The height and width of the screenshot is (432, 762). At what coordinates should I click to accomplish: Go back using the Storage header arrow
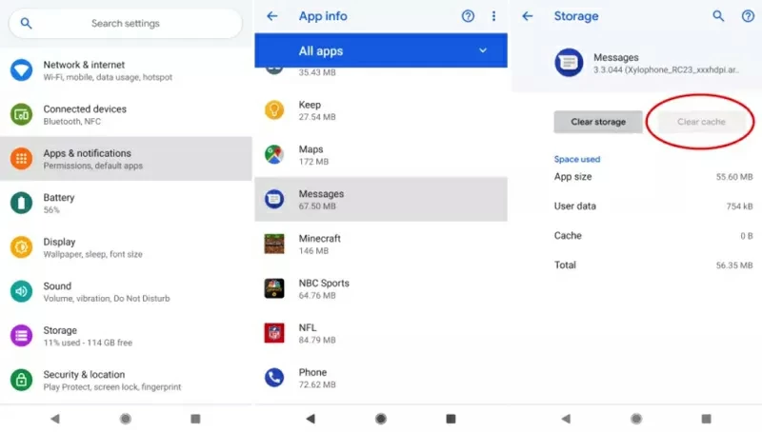[528, 16]
